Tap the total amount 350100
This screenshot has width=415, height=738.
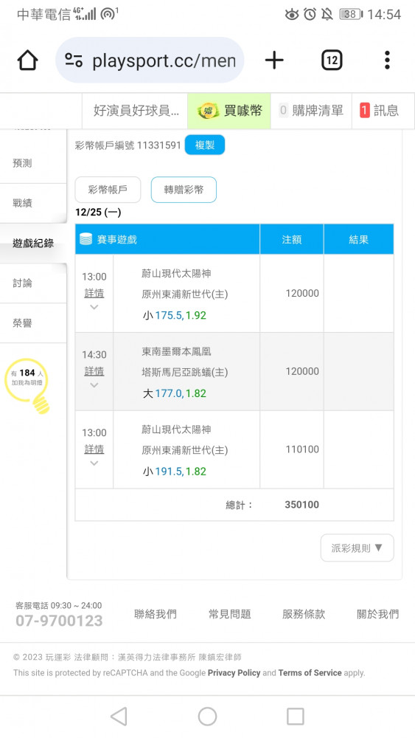pyautogui.click(x=301, y=505)
